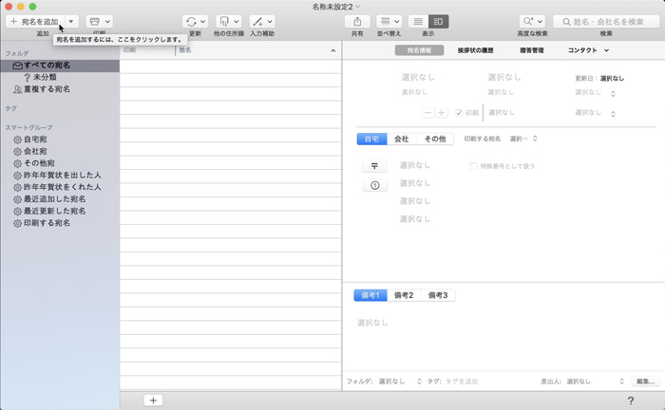Screen dimensions: 665x410
Task: Click the 入力補助 input assist icon
Action: [x=257, y=20]
